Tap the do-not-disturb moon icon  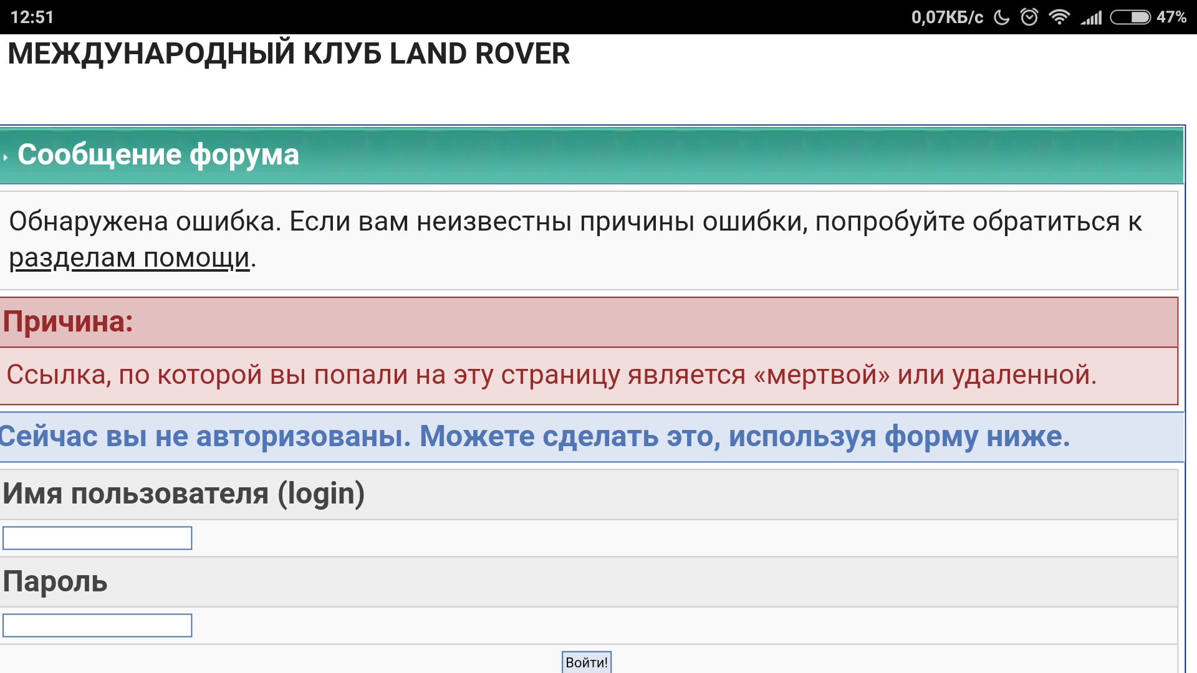(1001, 17)
